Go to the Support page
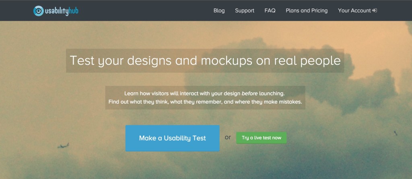This screenshot has width=412, height=179. tap(245, 11)
